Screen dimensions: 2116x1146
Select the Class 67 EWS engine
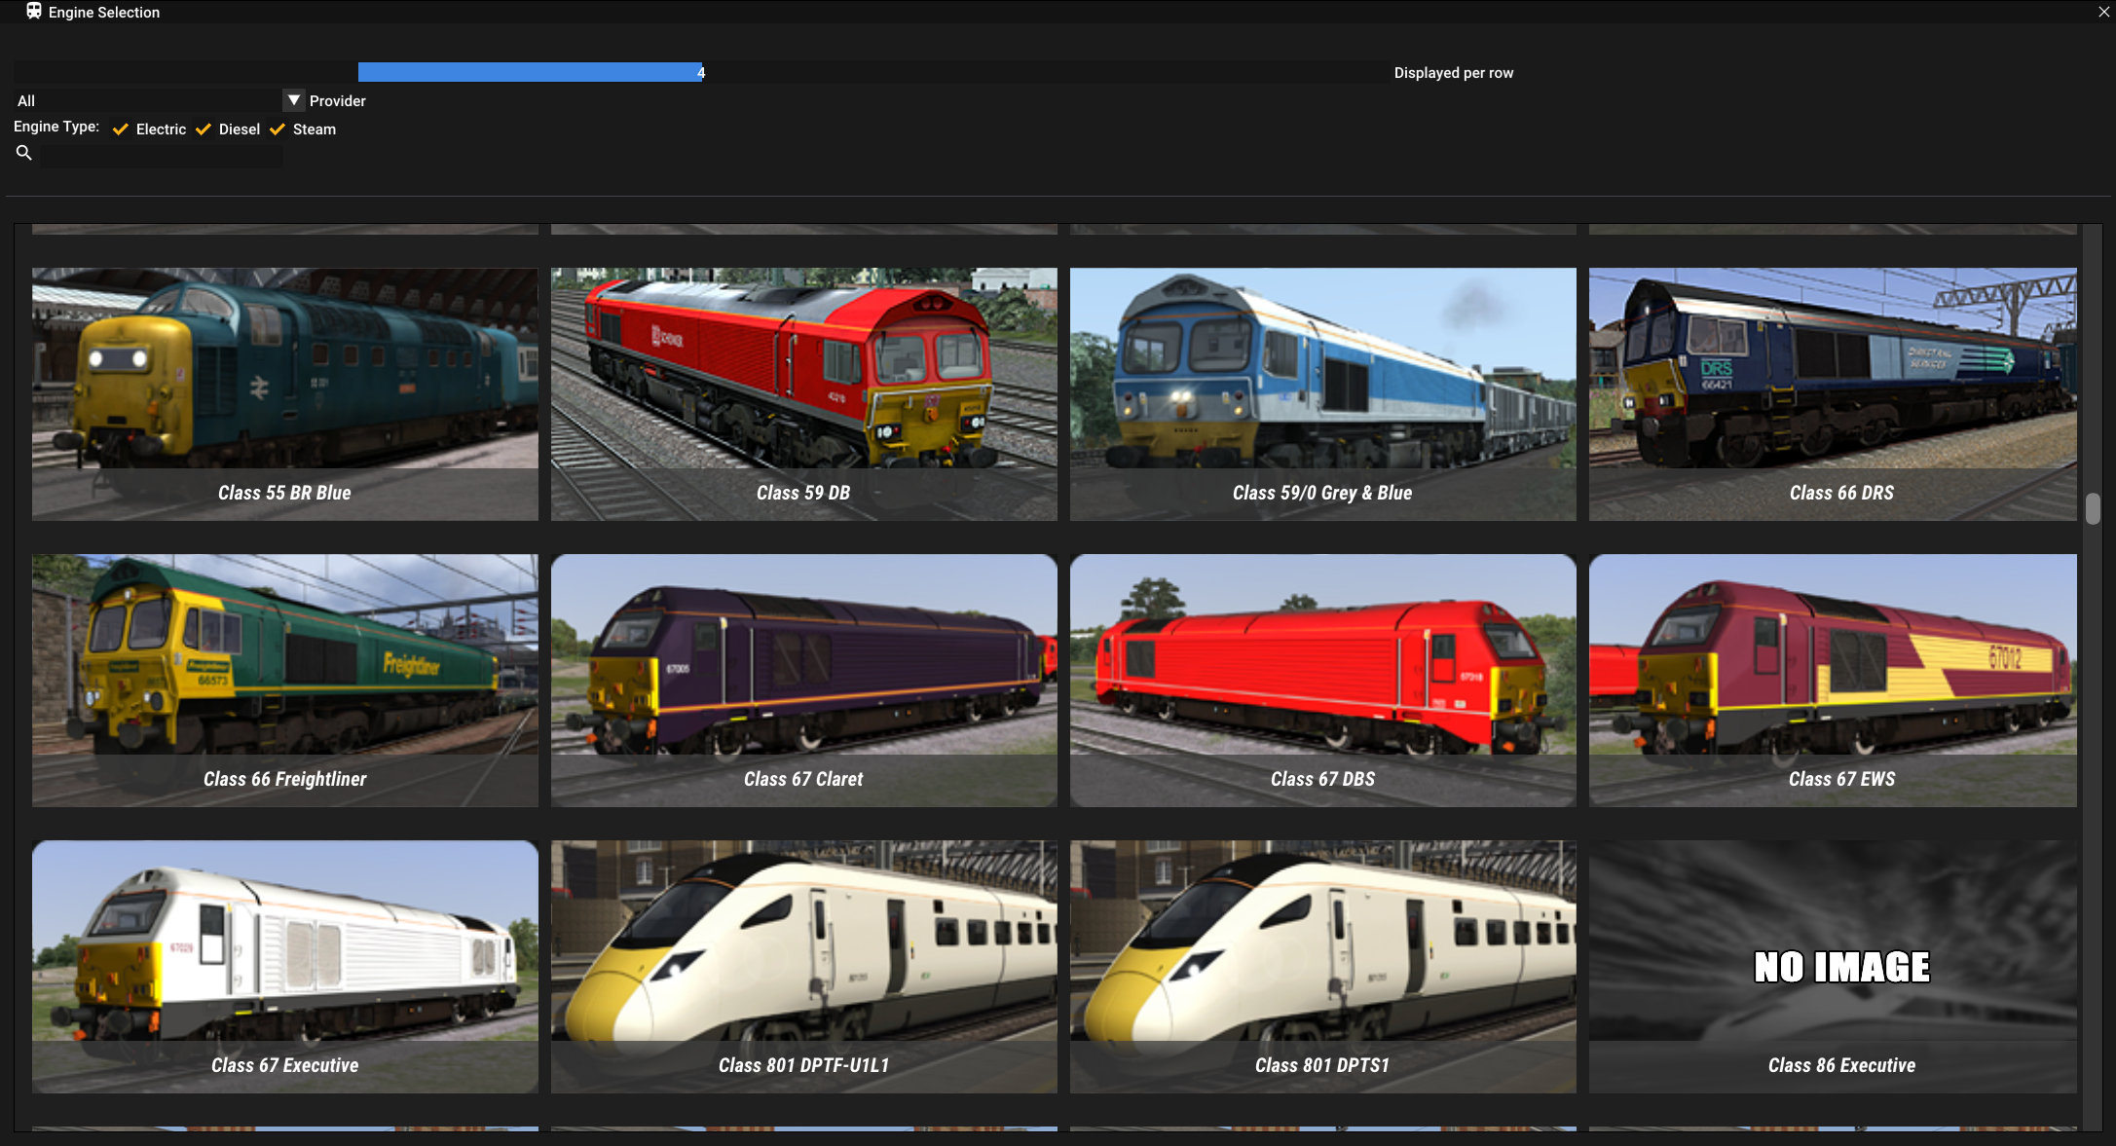point(1833,680)
